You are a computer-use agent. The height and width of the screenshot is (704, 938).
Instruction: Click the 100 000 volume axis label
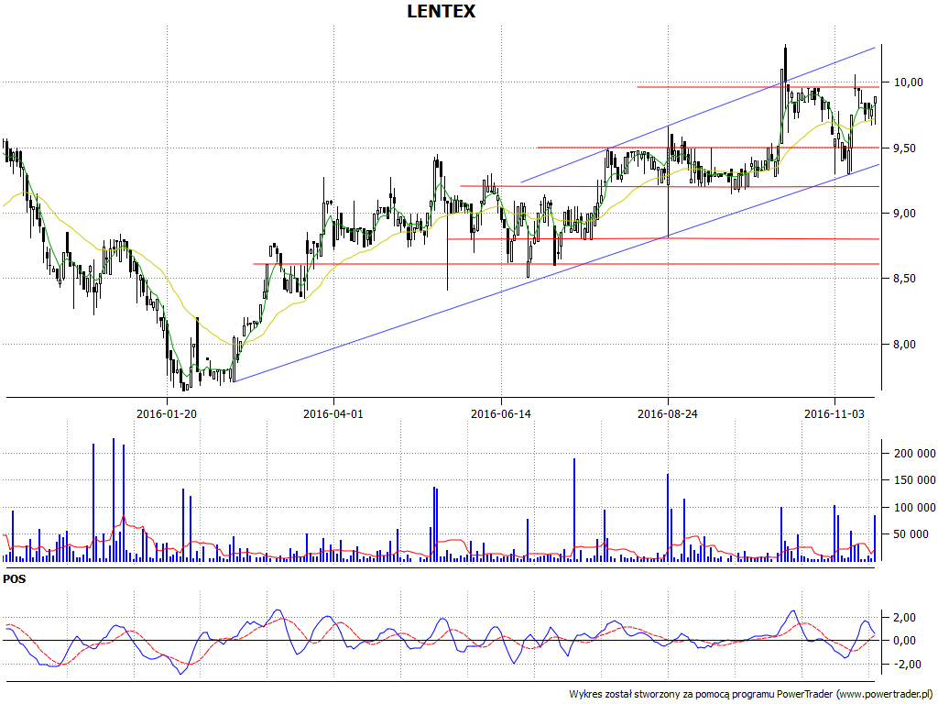click(x=915, y=508)
